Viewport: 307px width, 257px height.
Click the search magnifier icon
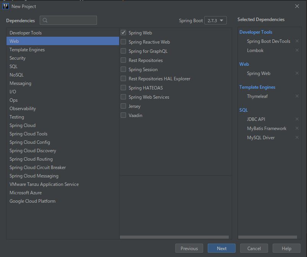coord(45,20)
